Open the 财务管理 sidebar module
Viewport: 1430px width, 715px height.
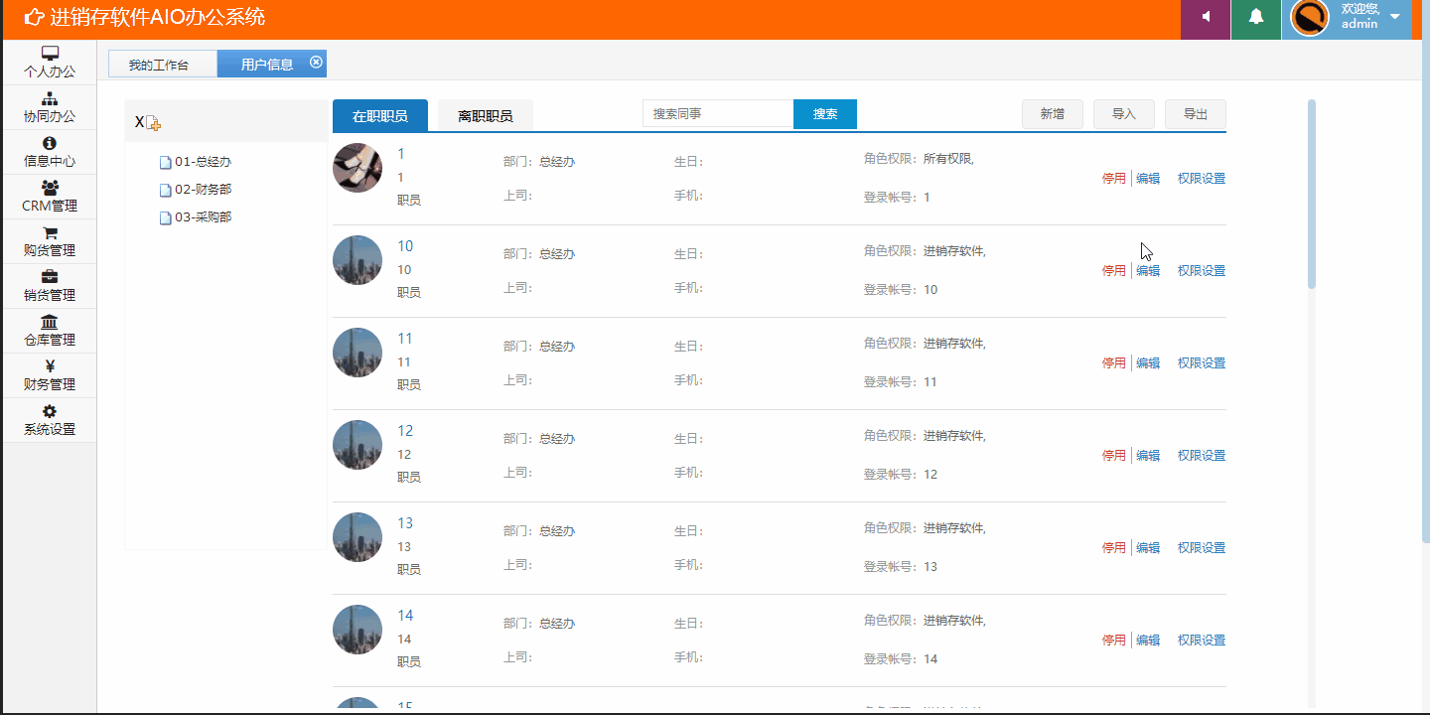pos(50,375)
